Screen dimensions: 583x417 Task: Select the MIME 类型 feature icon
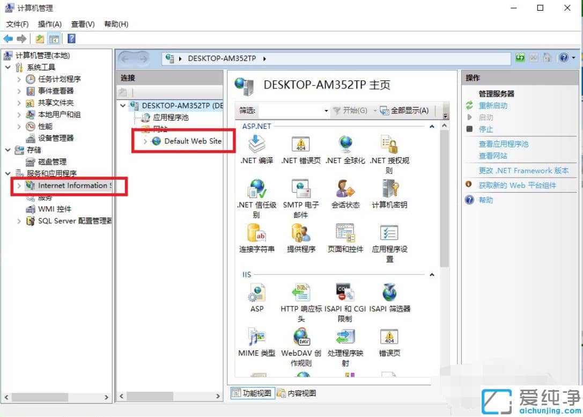click(x=257, y=338)
